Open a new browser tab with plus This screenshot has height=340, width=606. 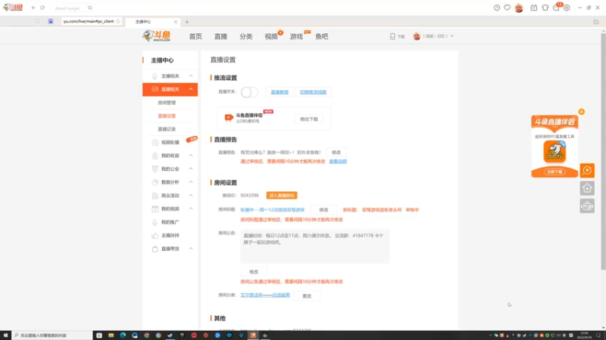pos(187,22)
